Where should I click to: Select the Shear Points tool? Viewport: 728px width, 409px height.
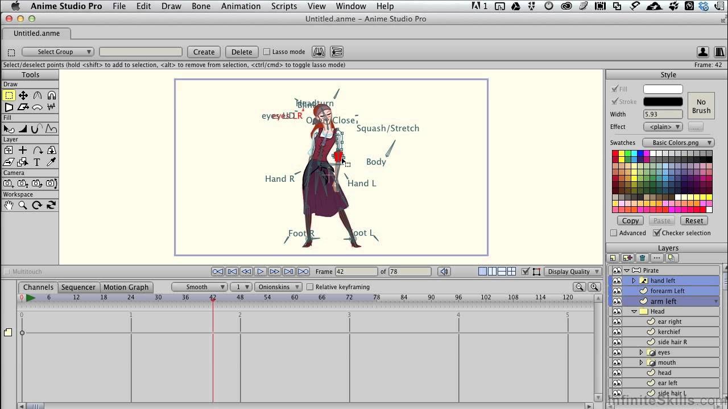point(23,107)
